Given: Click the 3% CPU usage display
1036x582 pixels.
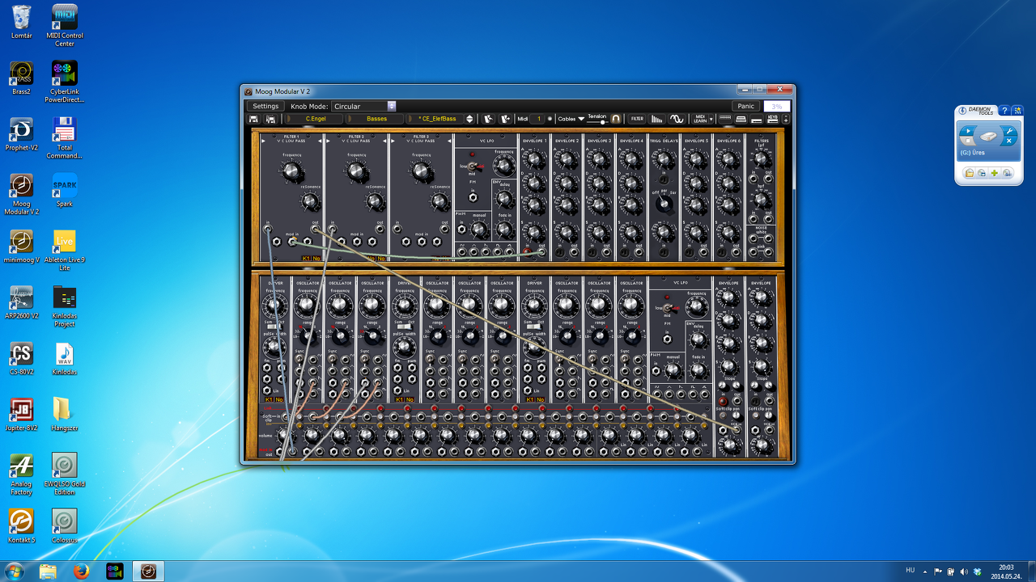Looking at the screenshot, I should pos(777,106).
